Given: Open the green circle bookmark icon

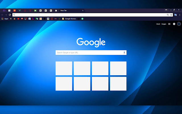Looking at the screenshot, I should 82,19.
